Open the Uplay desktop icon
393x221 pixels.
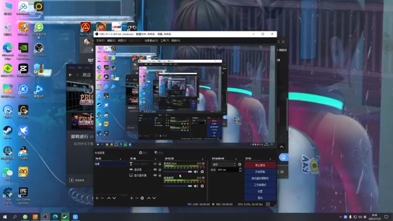(x=7, y=112)
